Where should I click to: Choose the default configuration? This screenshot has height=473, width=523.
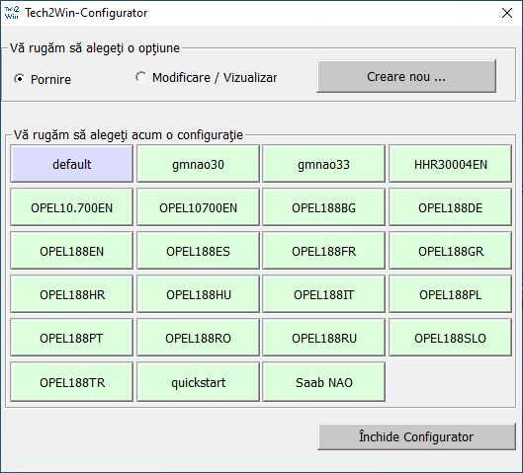tap(72, 164)
